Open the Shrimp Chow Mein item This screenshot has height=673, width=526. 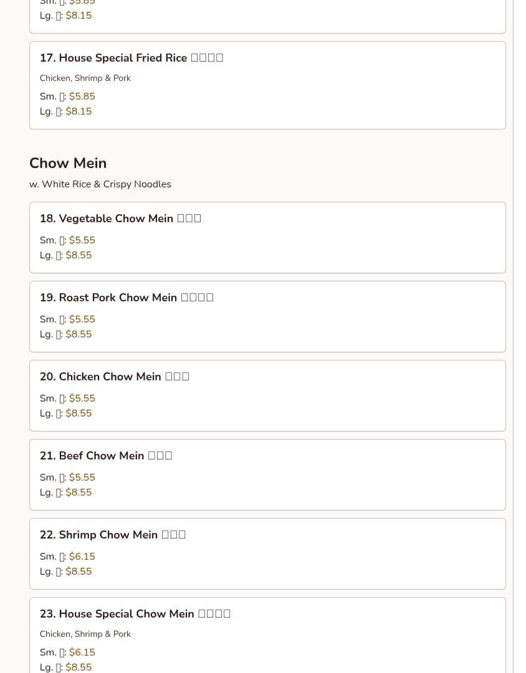tap(267, 553)
